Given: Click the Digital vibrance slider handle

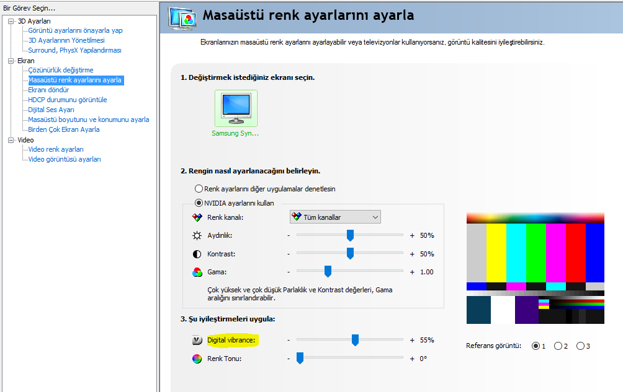Looking at the screenshot, I should point(355,340).
